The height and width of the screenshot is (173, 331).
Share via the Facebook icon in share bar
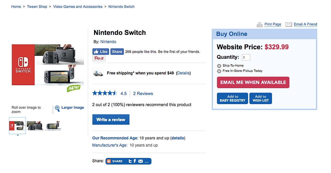point(135,161)
